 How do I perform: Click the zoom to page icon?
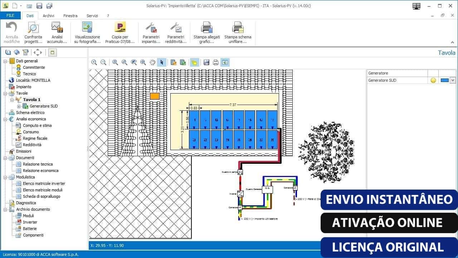click(x=115, y=62)
